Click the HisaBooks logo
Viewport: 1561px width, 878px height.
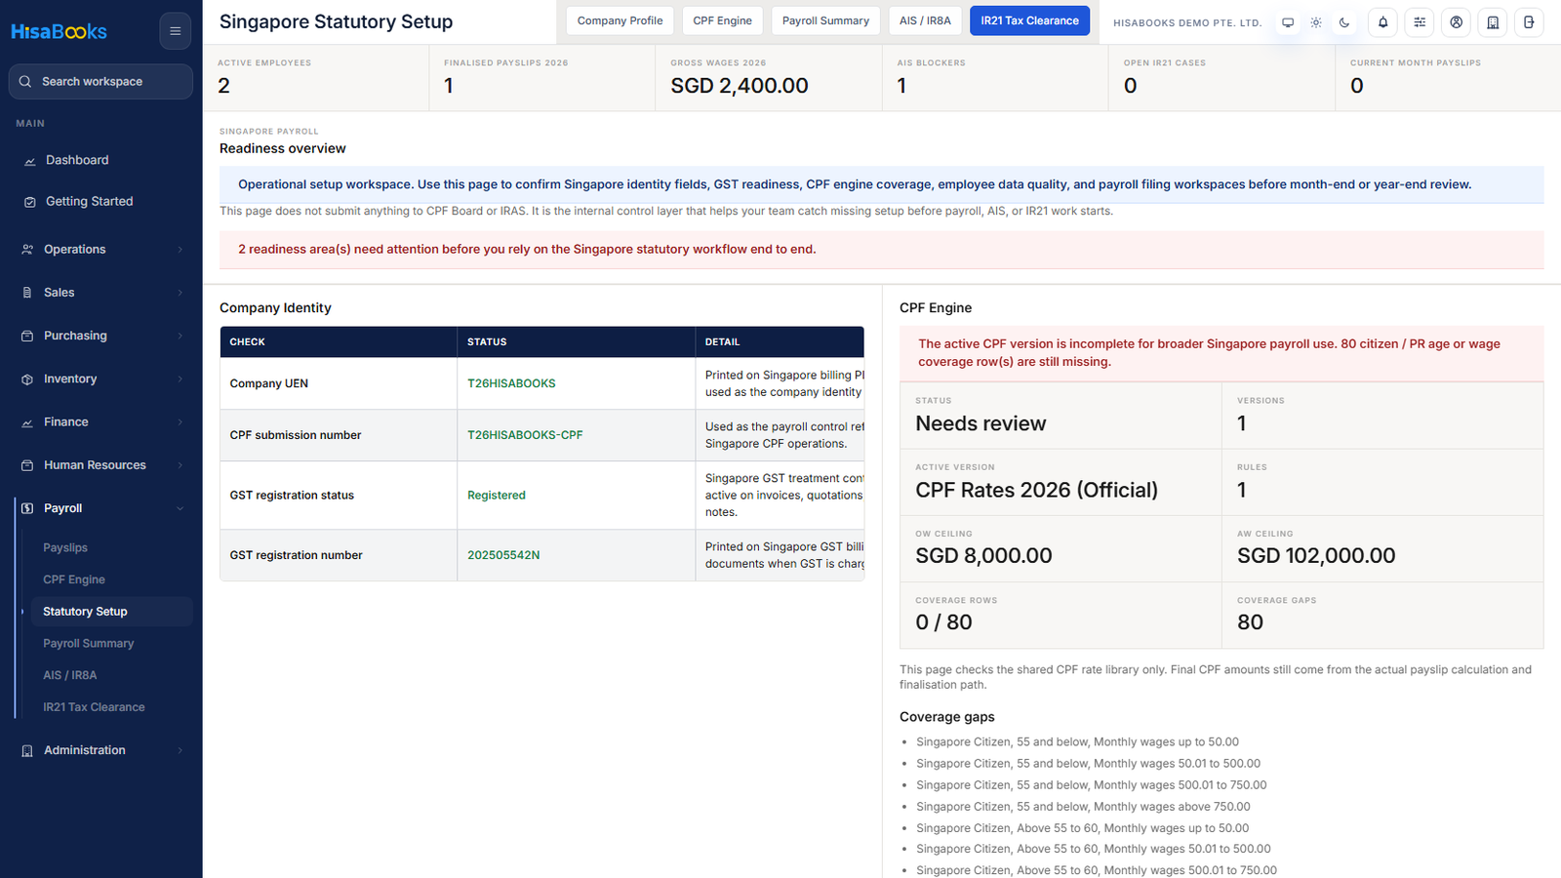pyautogui.click(x=59, y=31)
